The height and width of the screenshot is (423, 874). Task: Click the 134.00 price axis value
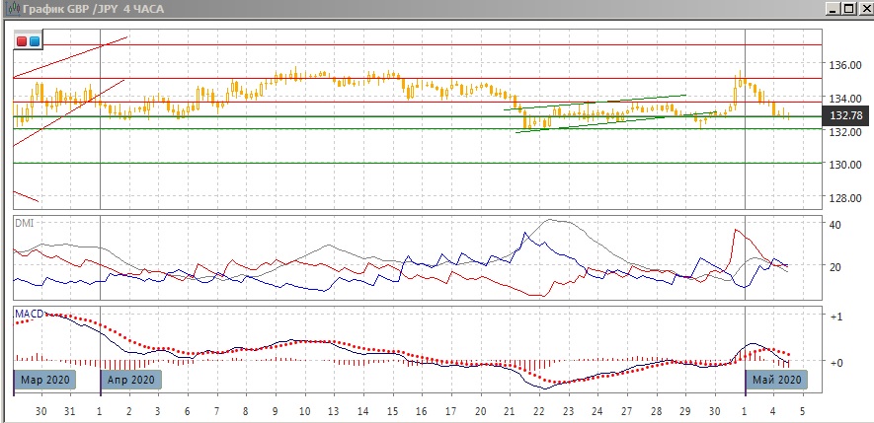pyautogui.click(x=846, y=99)
